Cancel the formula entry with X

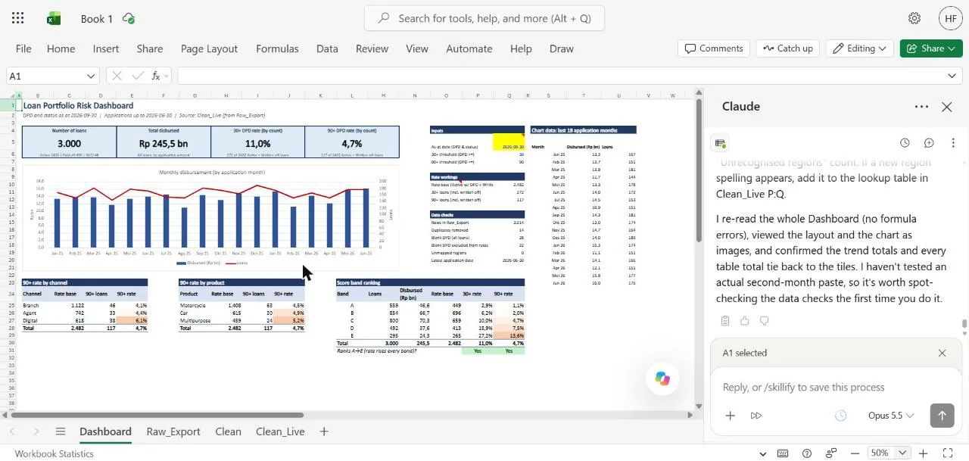coord(117,76)
